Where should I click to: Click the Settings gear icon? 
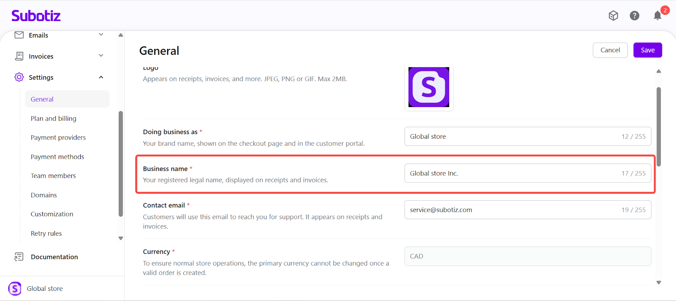[x=19, y=77]
